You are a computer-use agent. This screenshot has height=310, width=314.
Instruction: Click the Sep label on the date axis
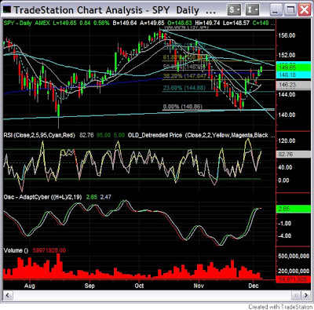(89, 286)
